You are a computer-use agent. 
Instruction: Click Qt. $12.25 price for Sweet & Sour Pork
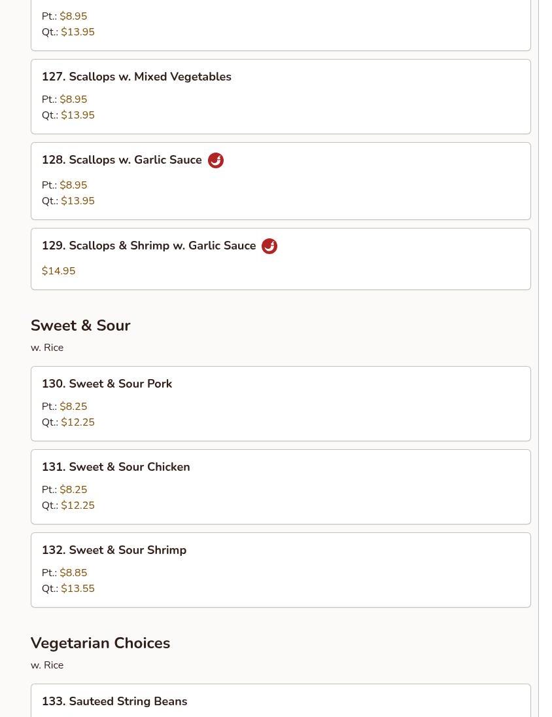click(x=77, y=422)
